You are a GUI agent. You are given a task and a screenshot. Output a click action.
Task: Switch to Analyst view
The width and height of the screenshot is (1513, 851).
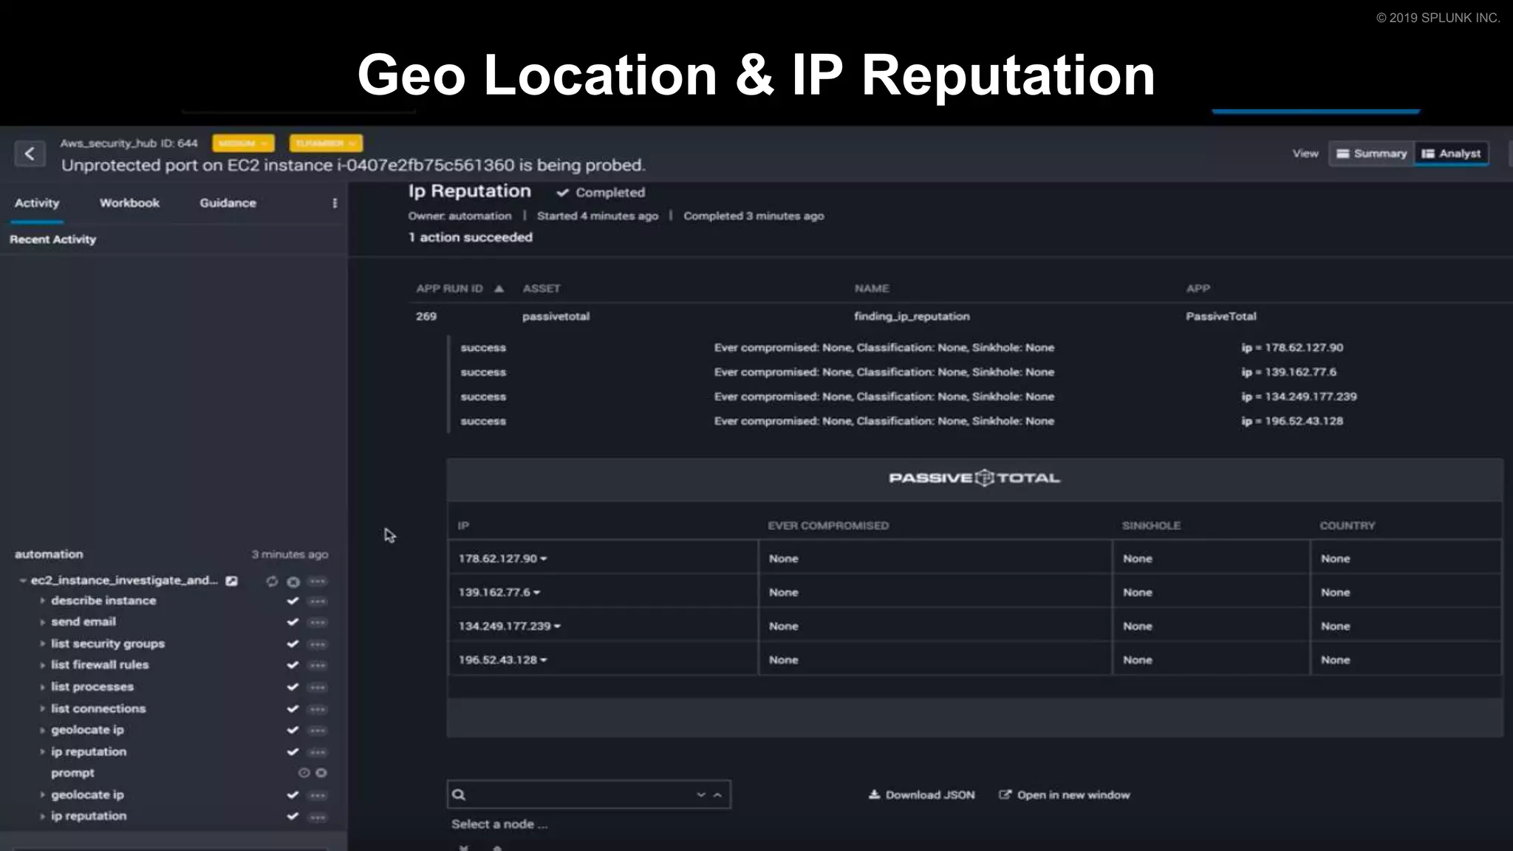pyautogui.click(x=1452, y=154)
